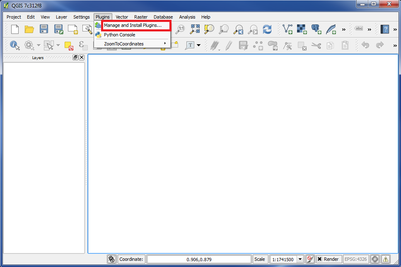Click the Zoom to Selection icon
The image size is (401, 267).
tap(209, 29)
